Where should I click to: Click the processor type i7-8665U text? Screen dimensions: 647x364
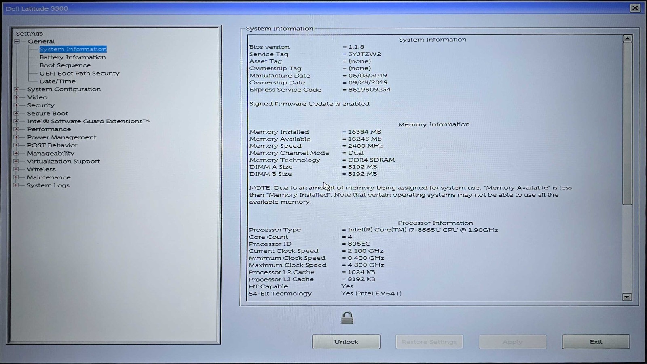click(423, 230)
